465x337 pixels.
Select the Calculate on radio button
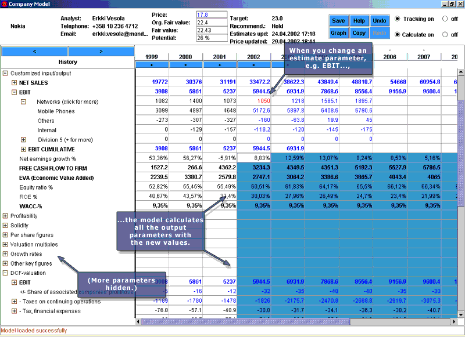(398, 34)
